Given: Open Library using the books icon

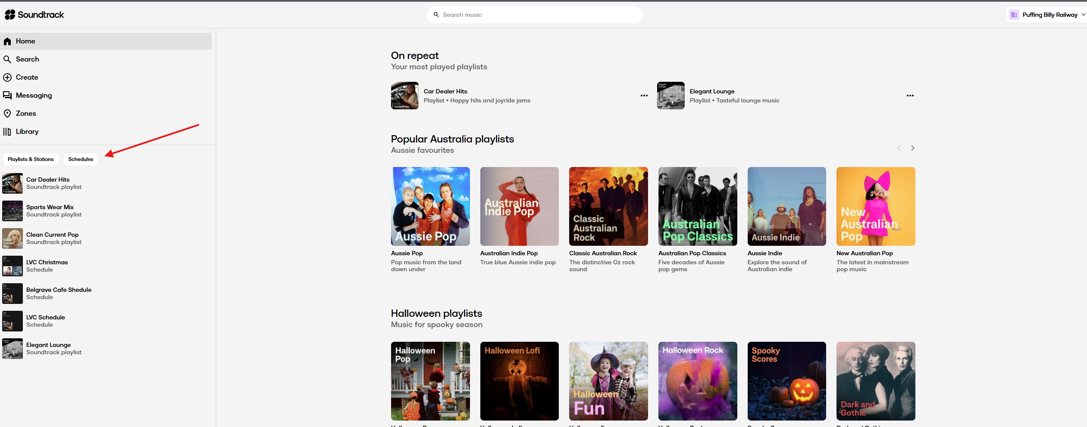Looking at the screenshot, I should (x=7, y=132).
